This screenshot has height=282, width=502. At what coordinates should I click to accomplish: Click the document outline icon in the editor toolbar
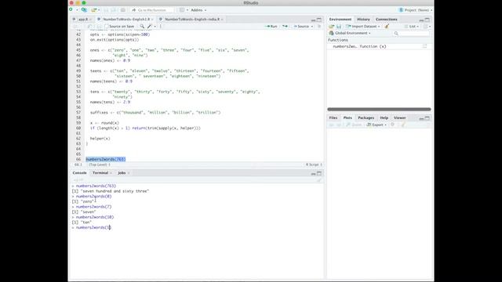319,26
